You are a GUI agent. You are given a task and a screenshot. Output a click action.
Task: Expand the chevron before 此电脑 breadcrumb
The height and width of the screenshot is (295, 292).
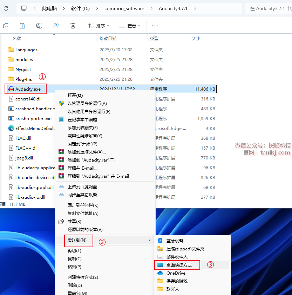(x=34, y=8)
